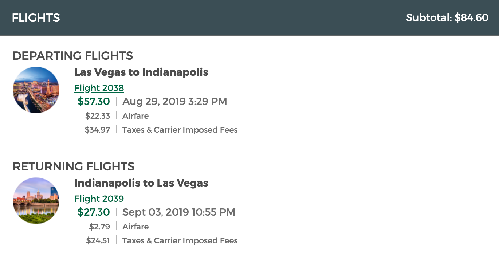
Task: Click the $27.30 returning flight price
Action: pos(94,212)
